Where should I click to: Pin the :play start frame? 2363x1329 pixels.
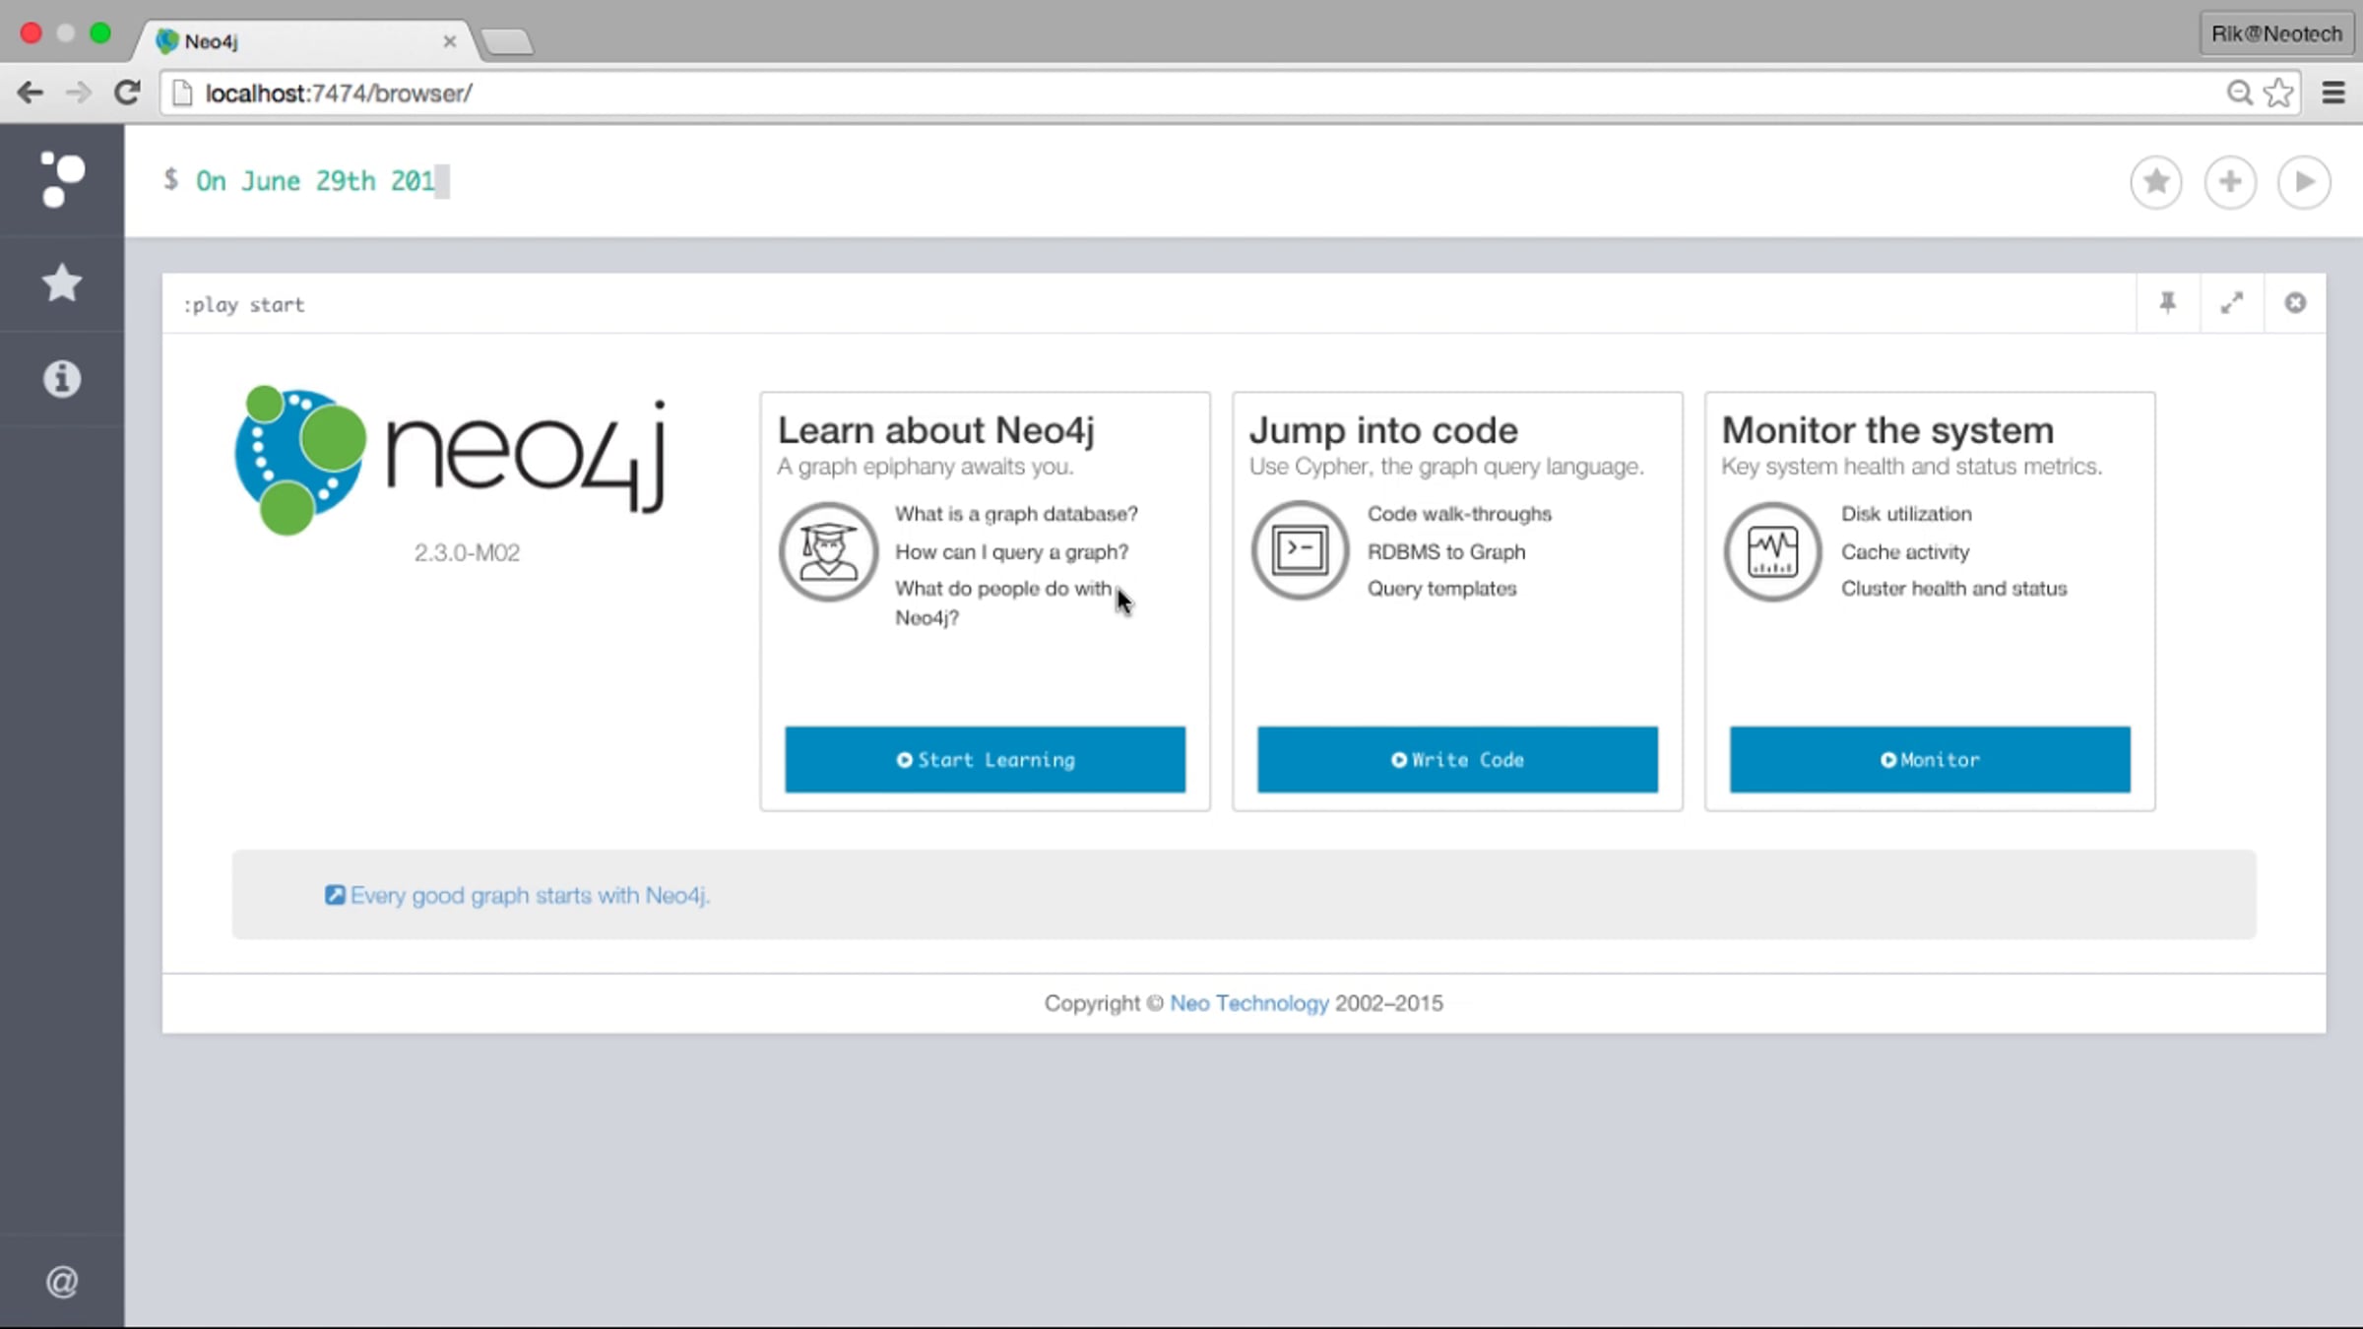pyautogui.click(x=2167, y=303)
